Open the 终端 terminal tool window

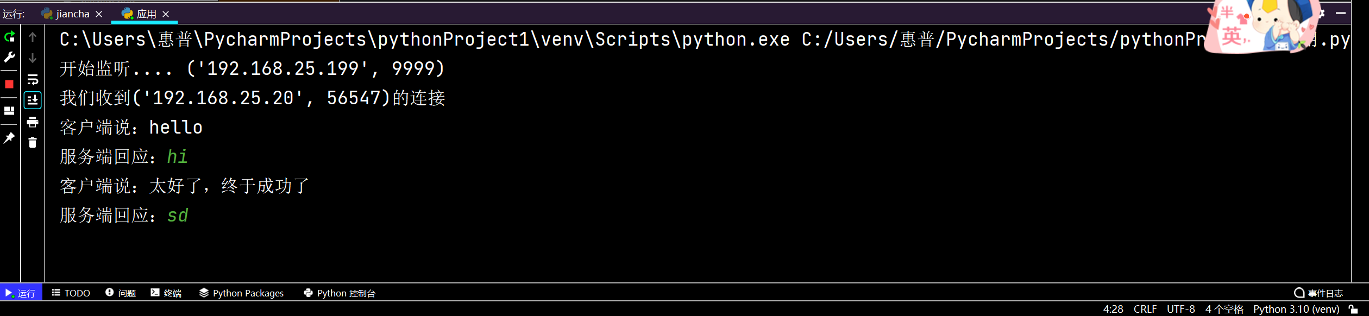(x=166, y=293)
